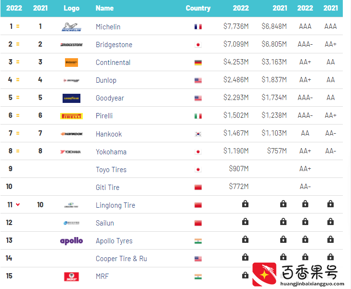This screenshot has width=351, height=289.
Task: Select the $2,293M value for Goodyear
Action: pos(236,98)
